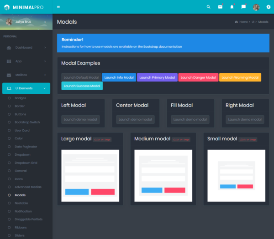Click the UI Elements laptop icon
274x239 pixels.
coord(9,88)
